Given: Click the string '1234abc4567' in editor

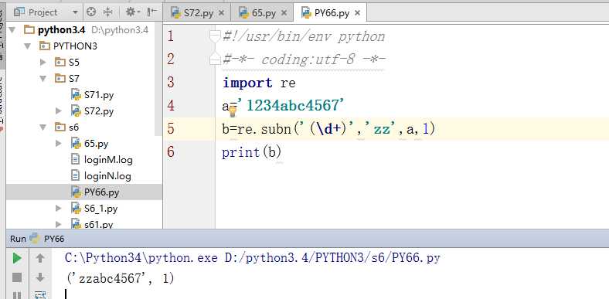Looking at the screenshot, I should point(291,105).
